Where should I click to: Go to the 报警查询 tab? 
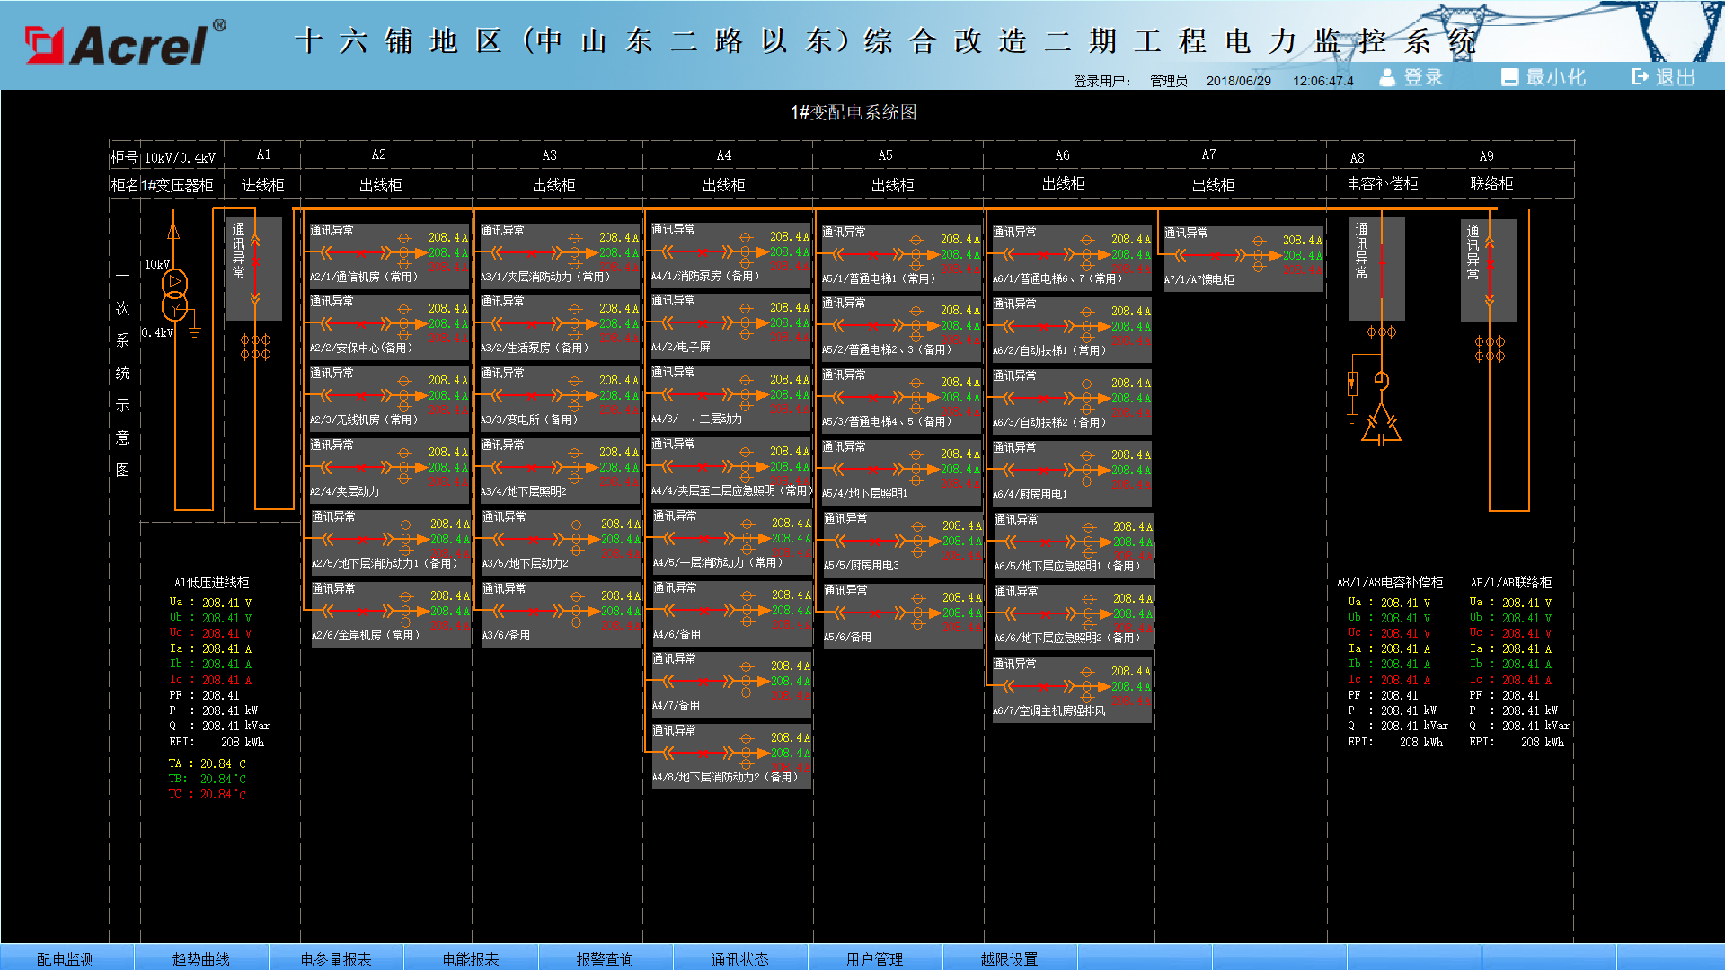pos(605,958)
